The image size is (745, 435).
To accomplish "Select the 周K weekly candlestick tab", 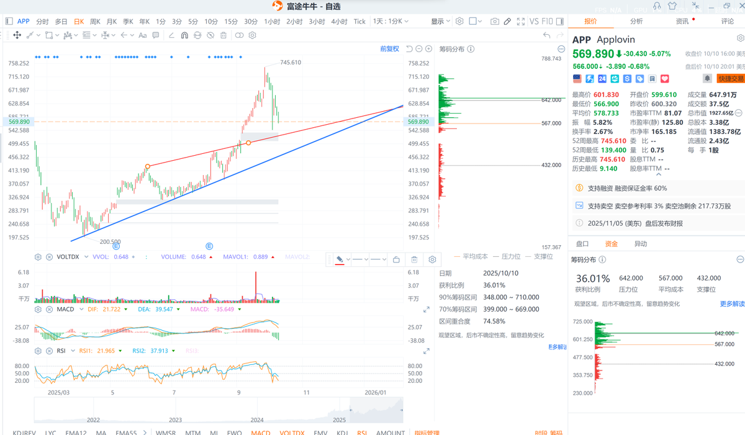I will tap(95, 21).
